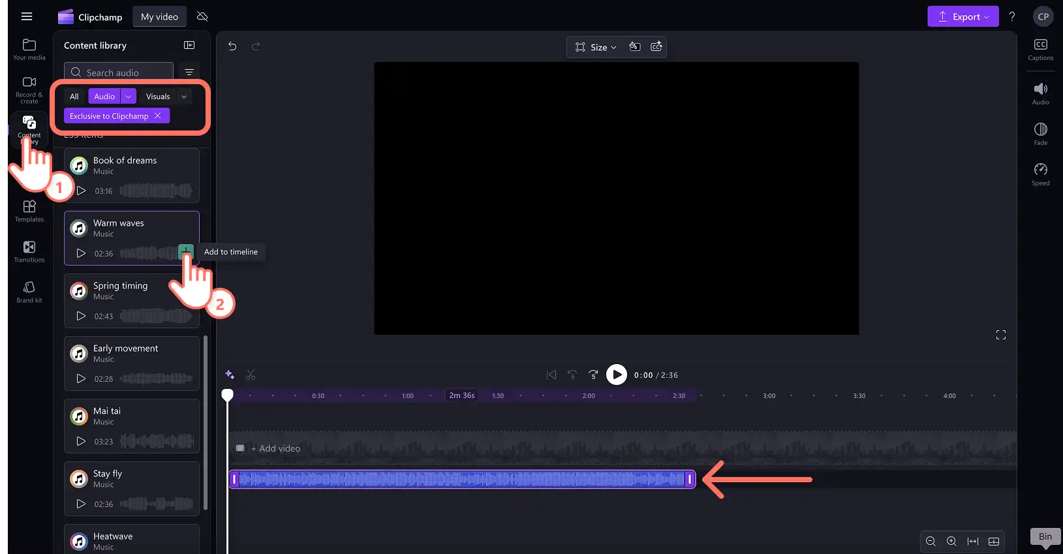Open the Your media panel

pyautogui.click(x=29, y=50)
